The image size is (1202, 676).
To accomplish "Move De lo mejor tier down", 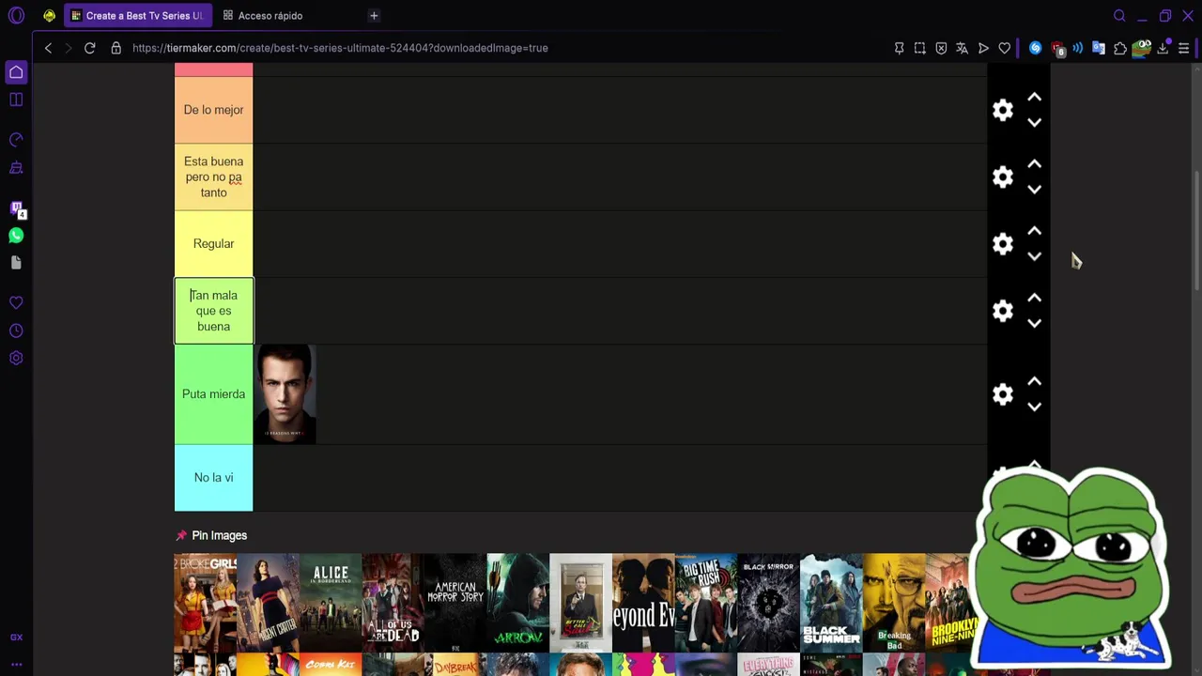I will pyautogui.click(x=1034, y=122).
